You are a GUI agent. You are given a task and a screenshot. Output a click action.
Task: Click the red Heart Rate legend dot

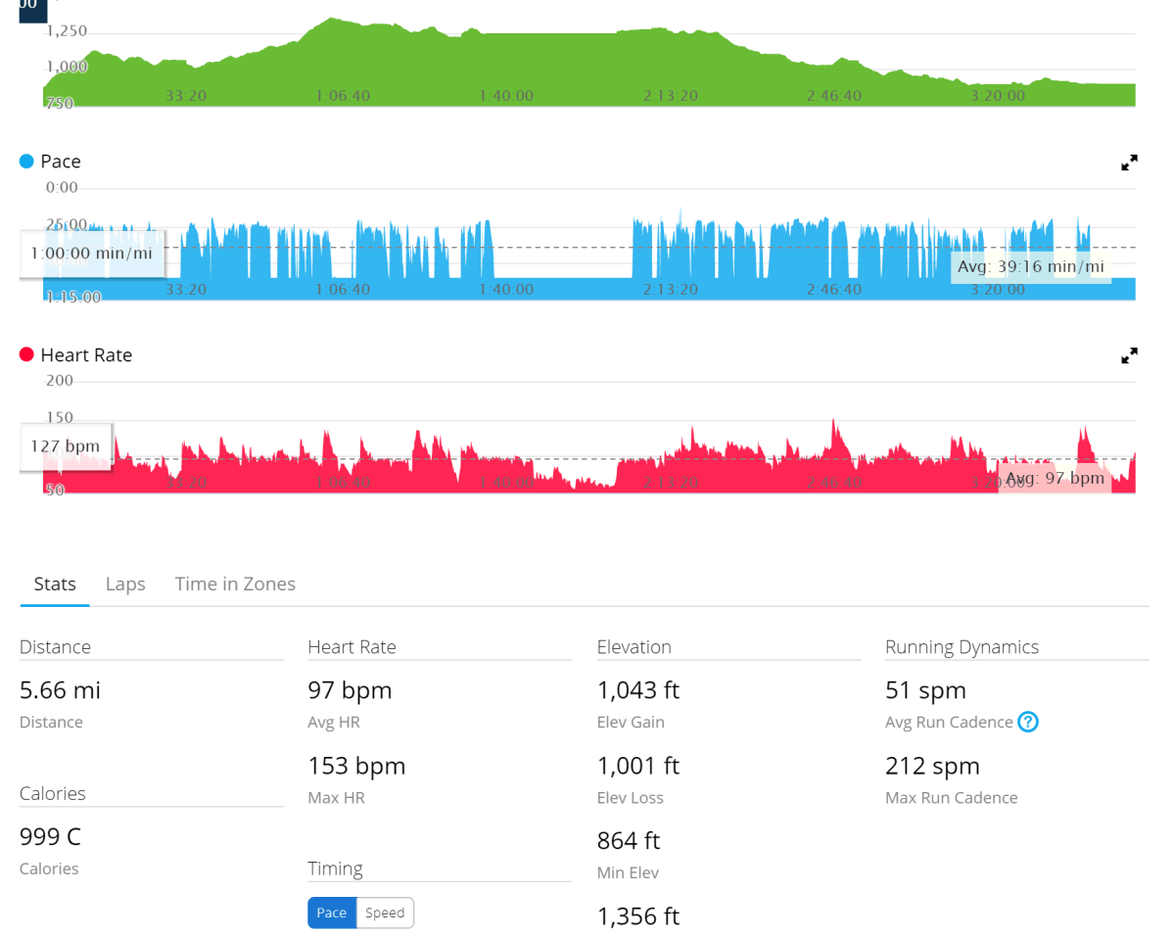26,355
